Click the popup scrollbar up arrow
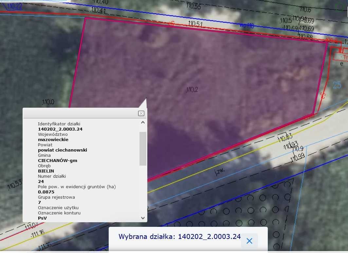348x253 pixels. [x=143, y=122]
